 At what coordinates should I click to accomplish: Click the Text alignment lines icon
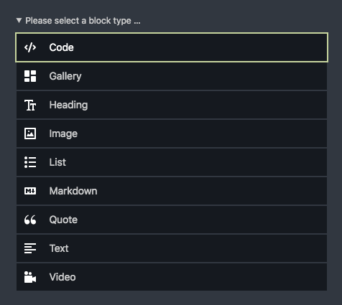[30, 248]
